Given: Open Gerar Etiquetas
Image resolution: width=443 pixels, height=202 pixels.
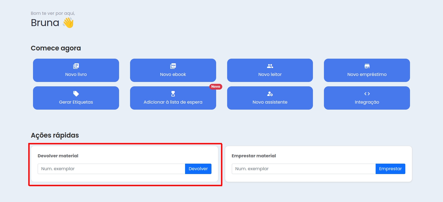Looking at the screenshot, I should click(76, 98).
